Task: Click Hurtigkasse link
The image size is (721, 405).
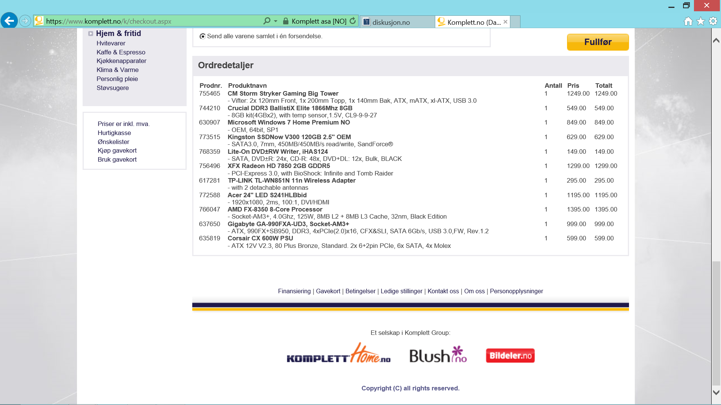Action: click(x=114, y=133)
